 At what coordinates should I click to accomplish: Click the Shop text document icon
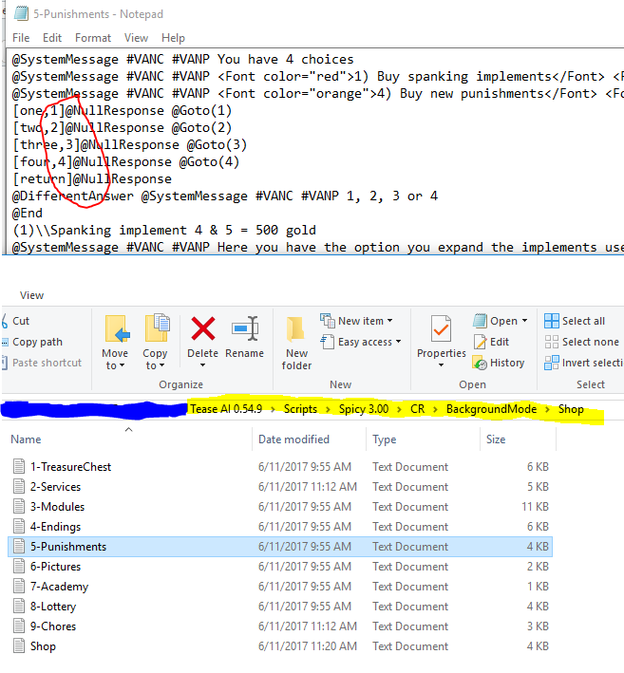point(18,646)
